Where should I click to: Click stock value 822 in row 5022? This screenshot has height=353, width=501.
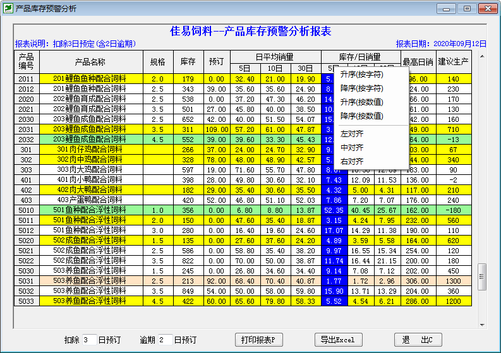(x=188, y=261)
